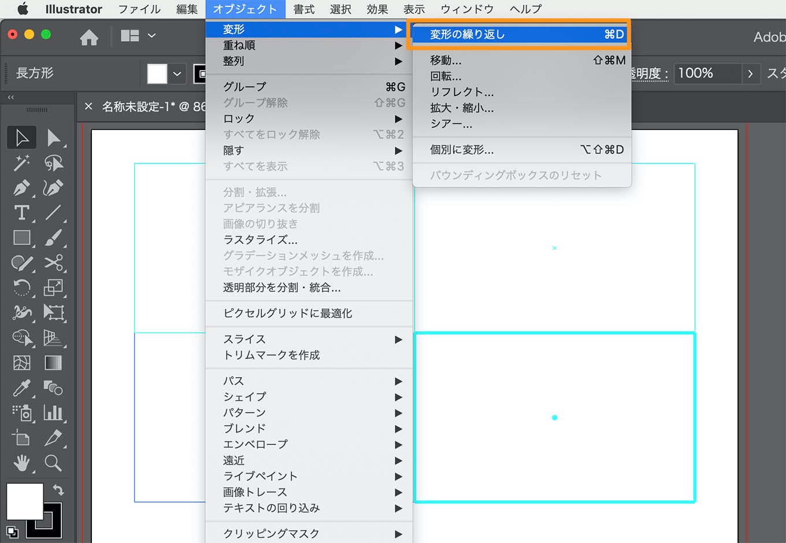Select the Free Transform tool
The width and height of the screenshot is (786, 543).
(54, 313)
